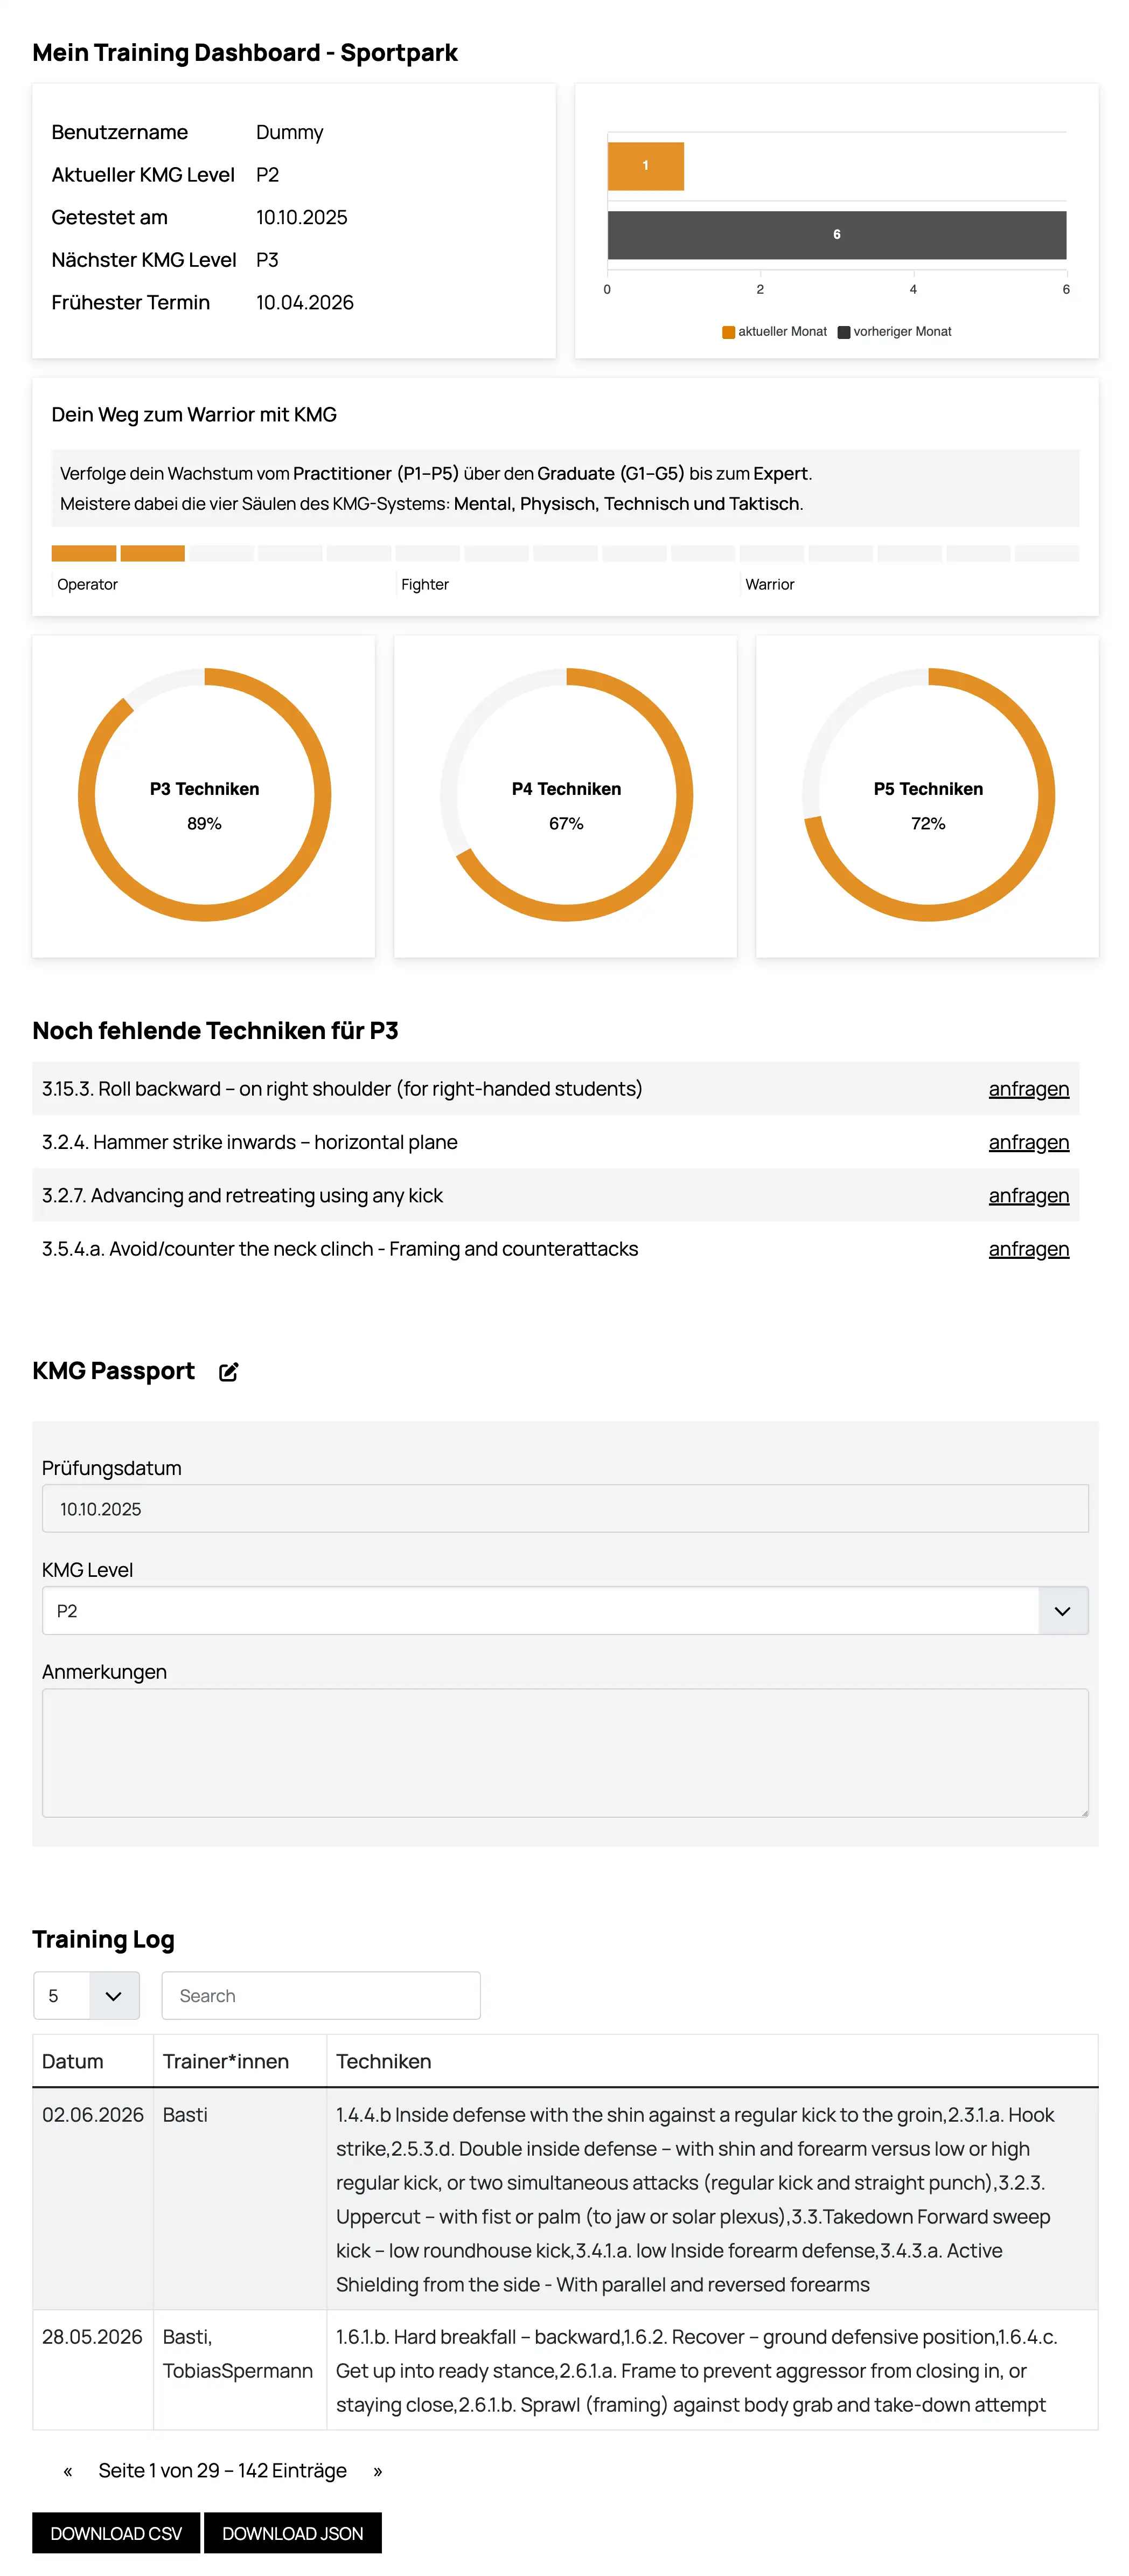Click anfragen for Advancing and retreating kick
Screen dimensions: 1129x2576
click(1028, 1195)
